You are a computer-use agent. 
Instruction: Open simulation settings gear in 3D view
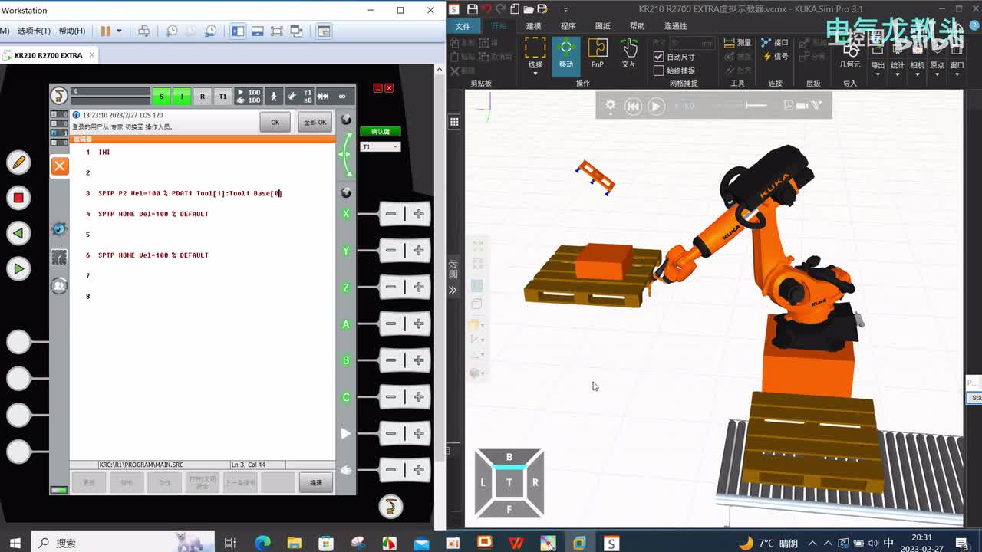click(611, 106)
